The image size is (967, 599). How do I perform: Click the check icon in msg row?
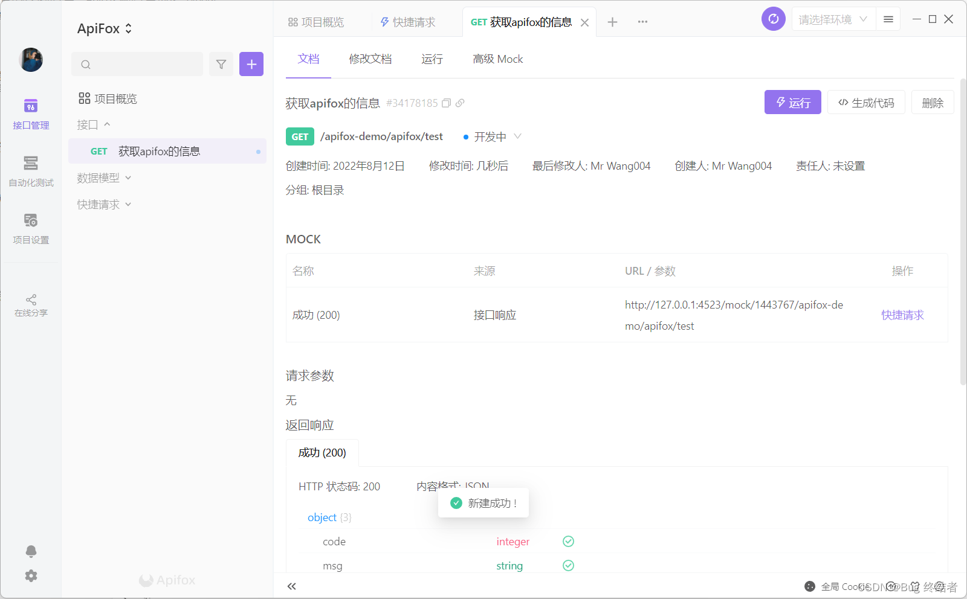568,565
